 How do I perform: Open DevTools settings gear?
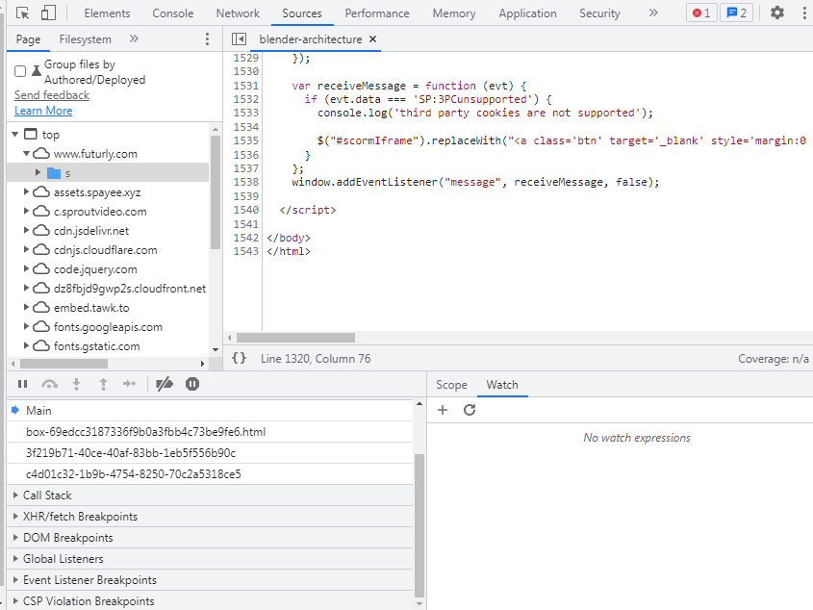pyautogui.click(x=777, y=13)
